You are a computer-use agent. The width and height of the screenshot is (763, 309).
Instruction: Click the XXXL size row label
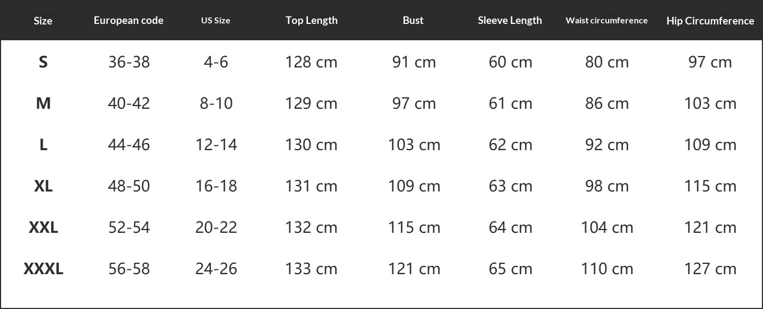tap(43, 269)
